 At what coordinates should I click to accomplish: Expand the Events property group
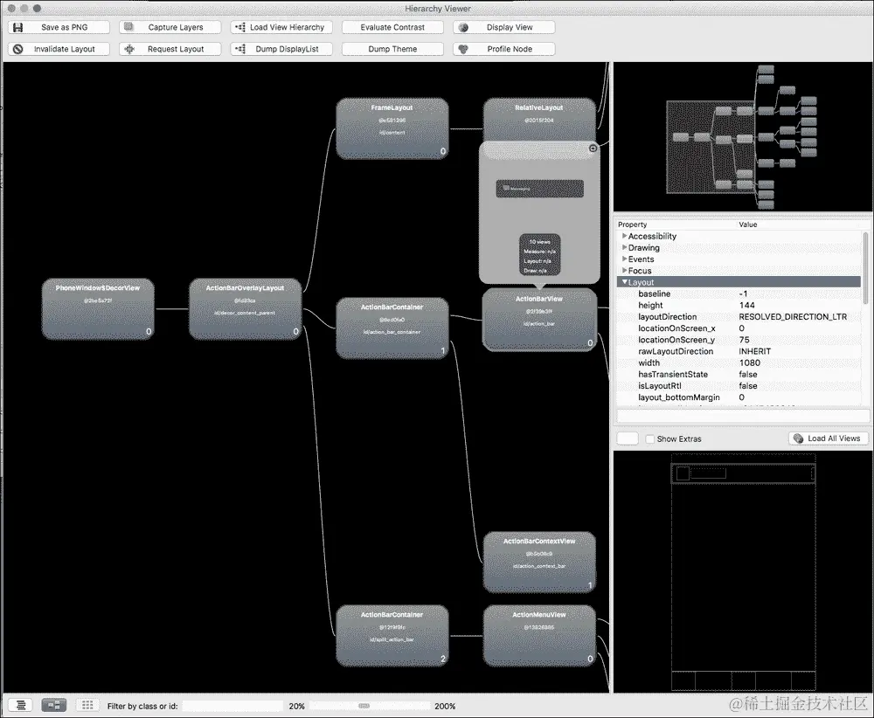625,259
